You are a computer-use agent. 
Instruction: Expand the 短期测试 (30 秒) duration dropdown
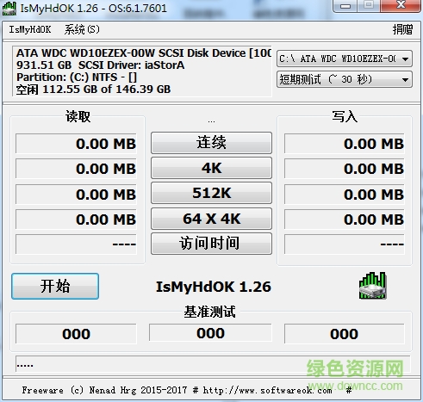345,79
